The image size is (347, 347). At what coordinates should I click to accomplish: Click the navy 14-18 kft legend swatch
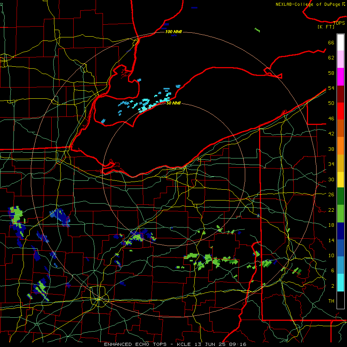(340, 231)
